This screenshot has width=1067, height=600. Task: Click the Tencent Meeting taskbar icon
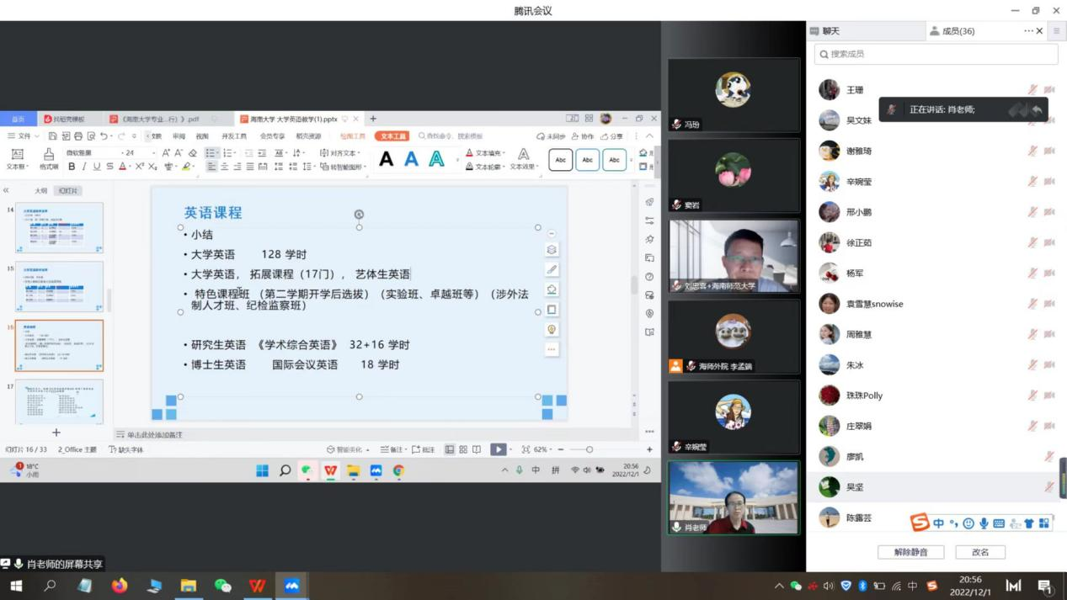click(292, 586)
